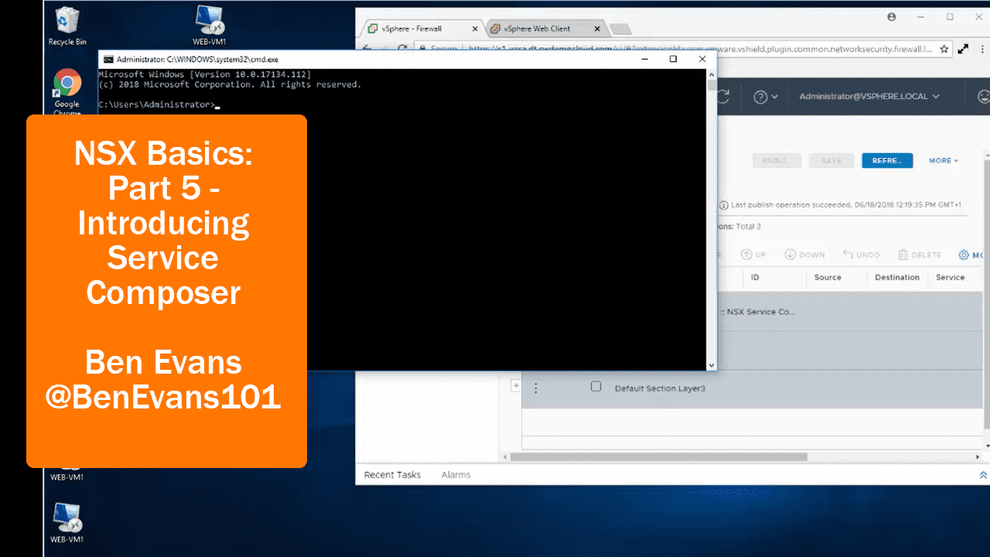Close the vSphere - Firewall tab
Viewport: 990px width, 557px height.
475,29
